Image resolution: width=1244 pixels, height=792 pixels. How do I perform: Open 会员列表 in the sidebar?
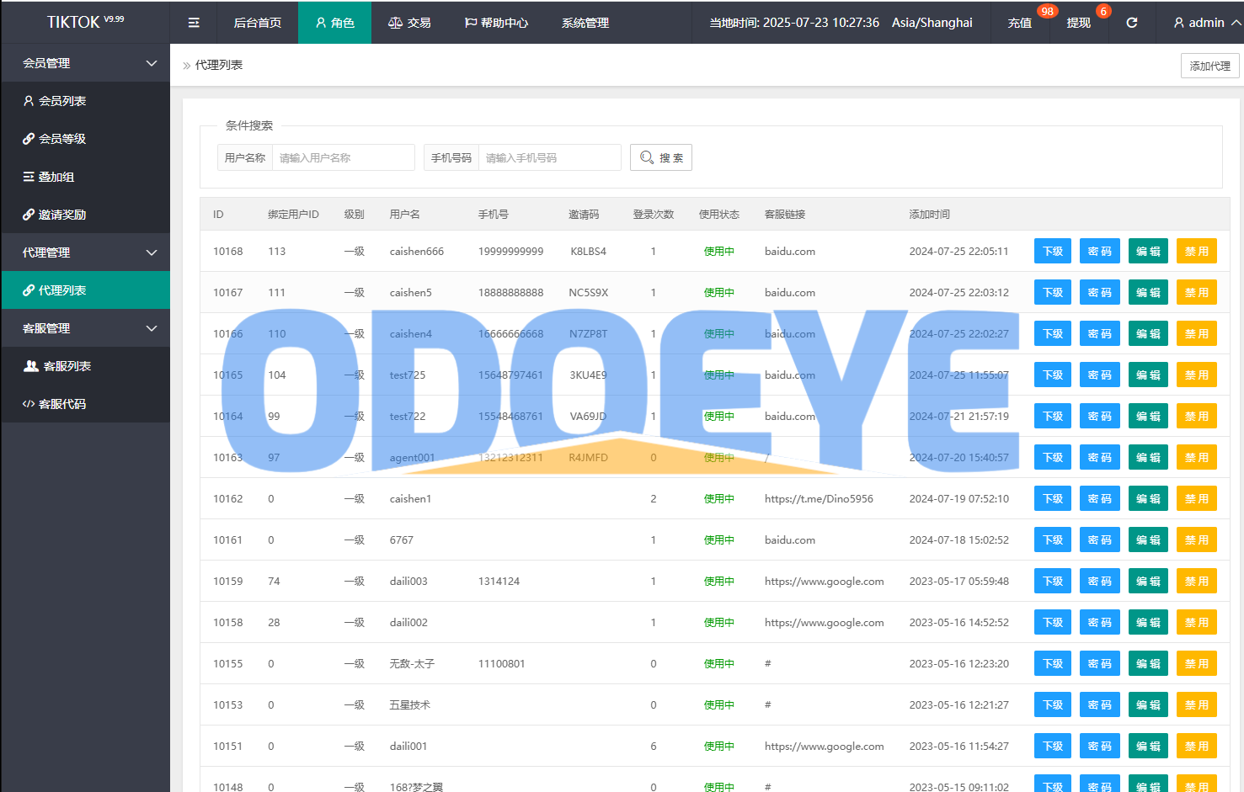[x=62, y=101]
